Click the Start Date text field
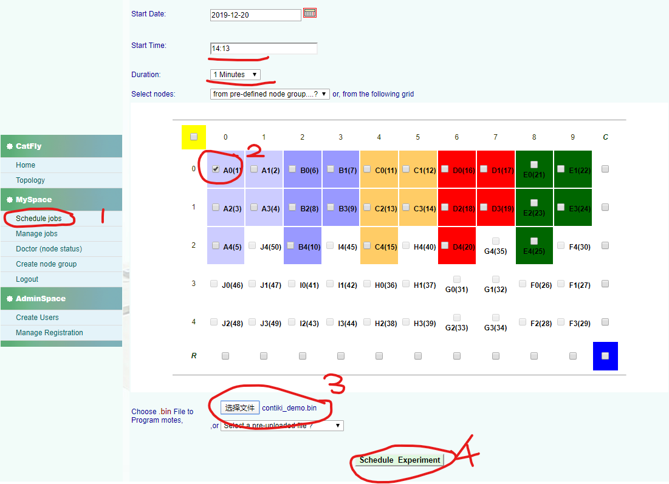 pos(255,15)
